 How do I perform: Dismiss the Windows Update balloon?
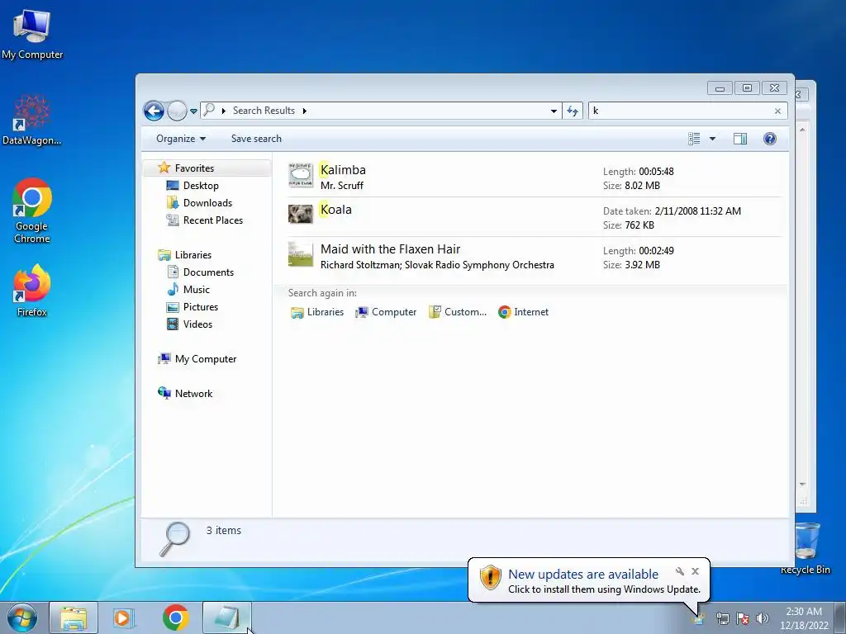click(x=696, y=571)
